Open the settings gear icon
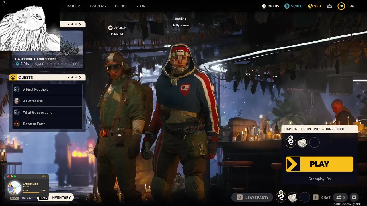 point(354,197)
